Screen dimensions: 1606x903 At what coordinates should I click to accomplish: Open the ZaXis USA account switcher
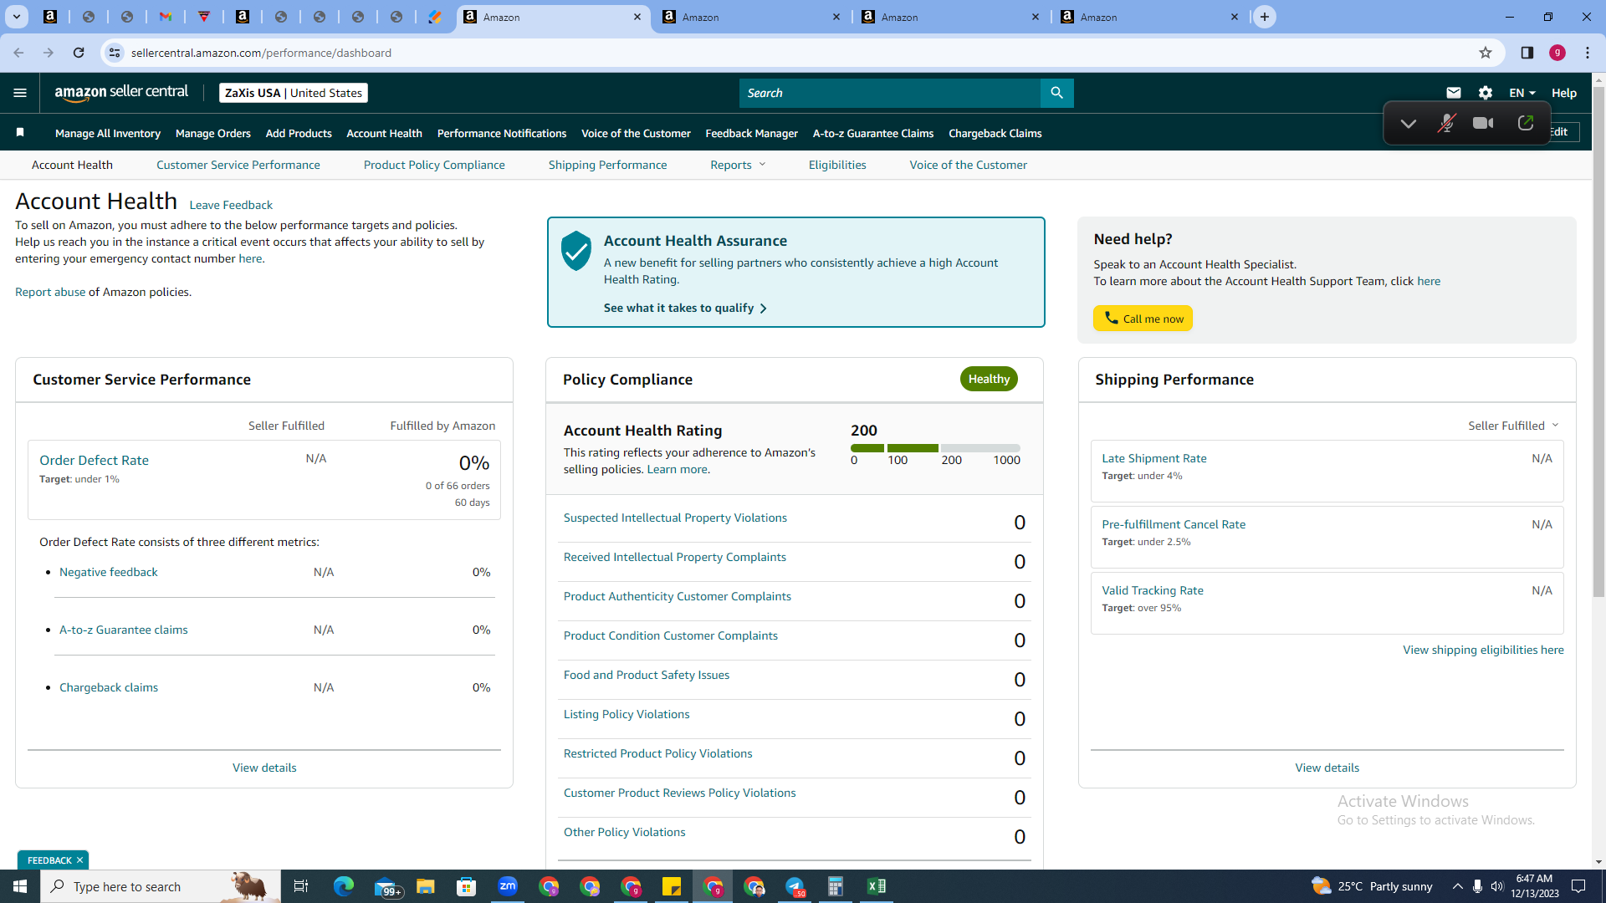coord(294,93)
